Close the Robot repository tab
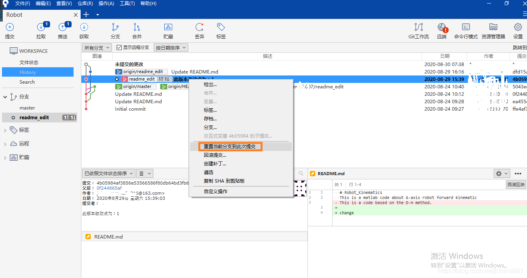 (x=76, y=15)
